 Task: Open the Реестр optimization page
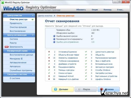pyautogui.click(x=19, y=43)
